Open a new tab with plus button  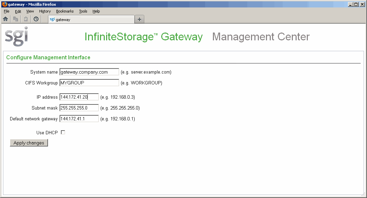(x=139, y=19)
